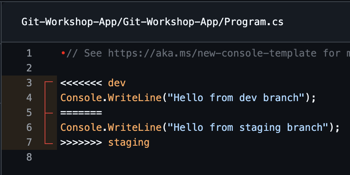Place cursor in 'Hello from dev branch' string

[236, 98]
